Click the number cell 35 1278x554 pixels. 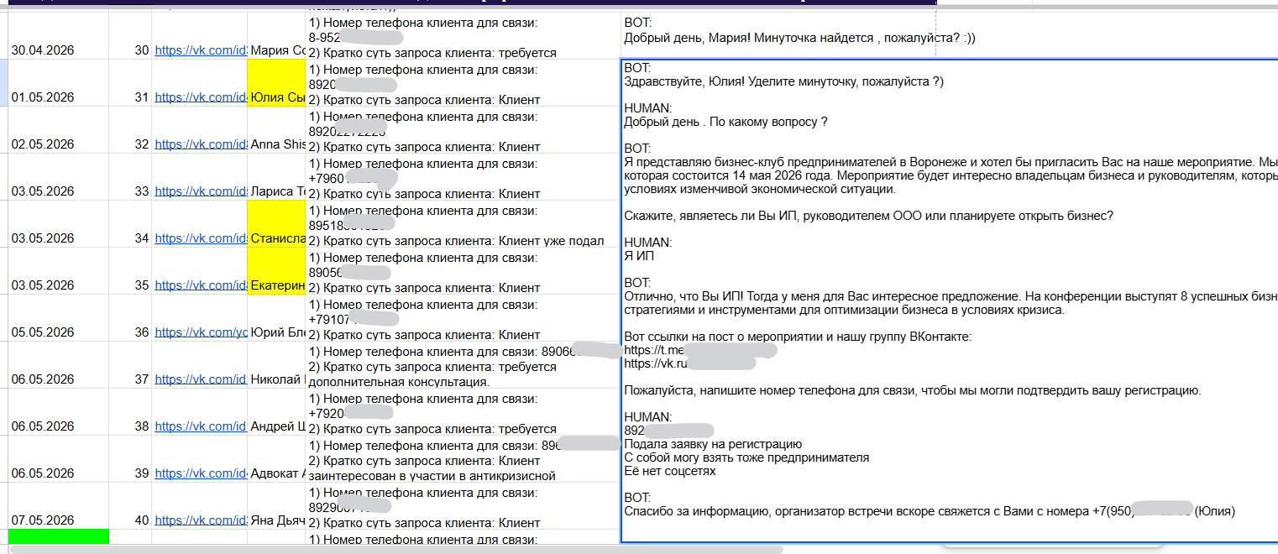[130, 271]
